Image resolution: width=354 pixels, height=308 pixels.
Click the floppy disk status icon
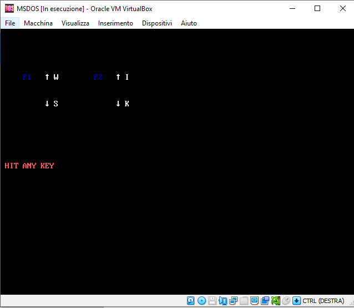(212, 301)
